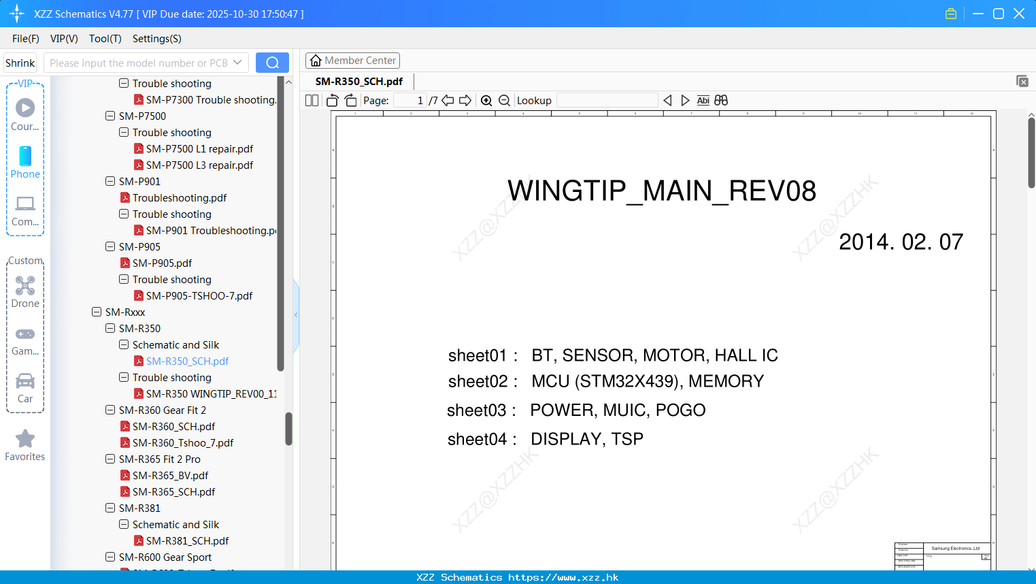Select Car category in sidebar
1036x584 pixels.
(x=25, y=388)
